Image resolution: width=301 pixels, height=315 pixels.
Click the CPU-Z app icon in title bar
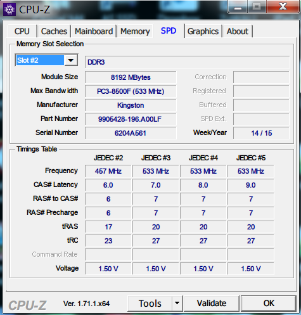[10, 10]
